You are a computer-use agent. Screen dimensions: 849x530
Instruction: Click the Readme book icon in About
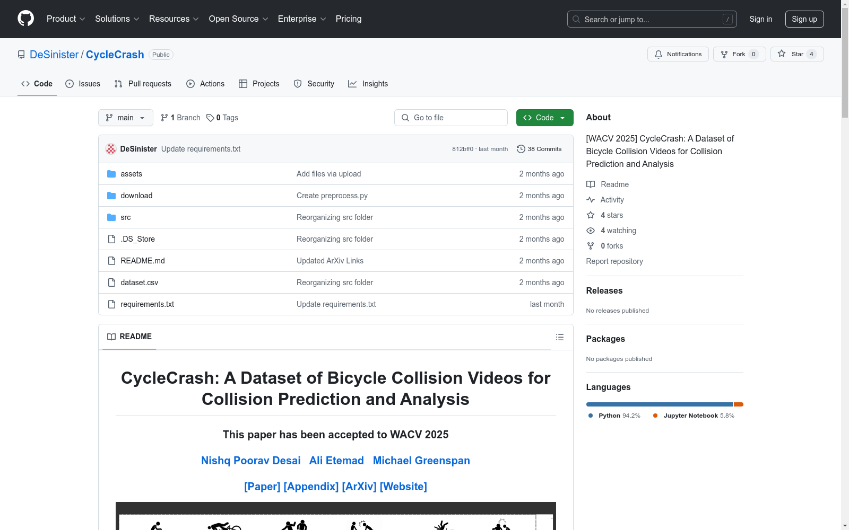tap(591, 184)
